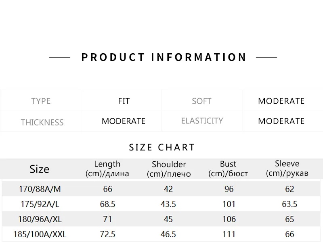Click the MODERATE value beside ELASTICITY
323x246 pixels.
(281, 121)
